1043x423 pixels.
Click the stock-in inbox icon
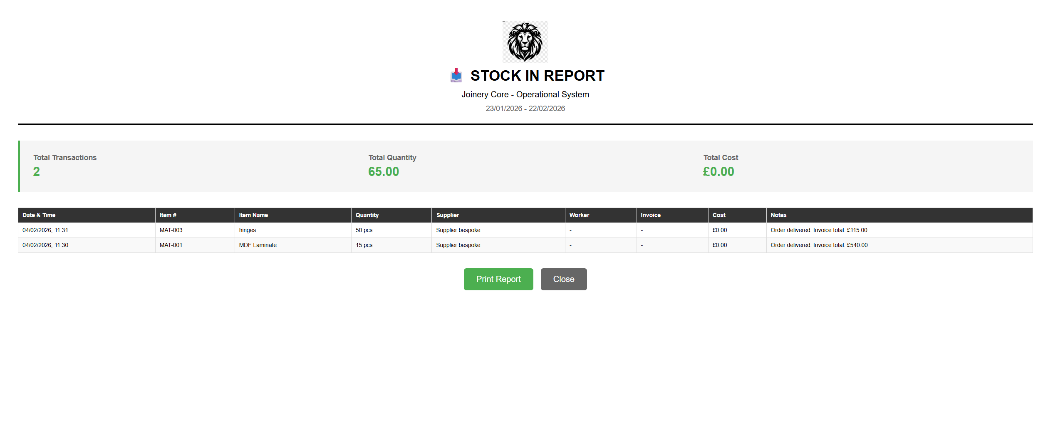[x=456, y=75]
